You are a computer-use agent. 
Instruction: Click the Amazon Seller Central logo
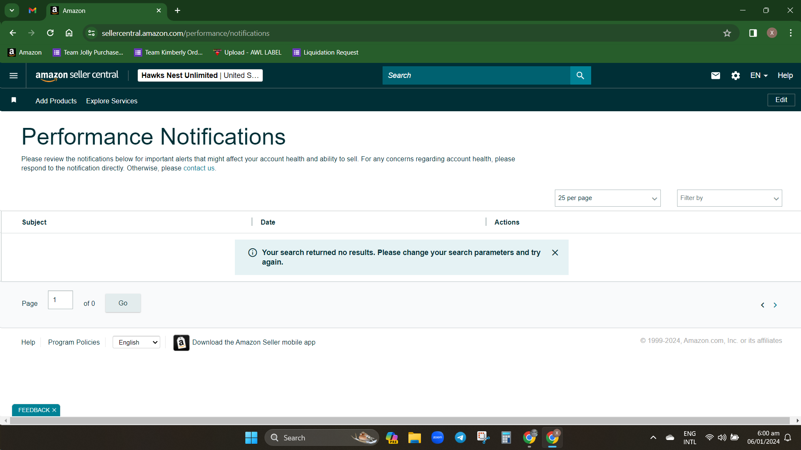pyautogui.click(x=77, y=75)
